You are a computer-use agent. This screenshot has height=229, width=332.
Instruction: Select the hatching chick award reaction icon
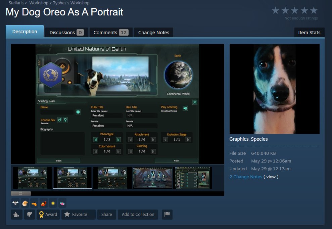25,203
